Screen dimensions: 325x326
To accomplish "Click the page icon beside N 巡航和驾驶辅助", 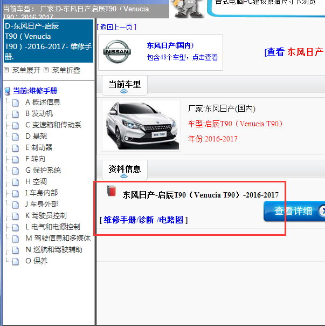I will point(16,250).
